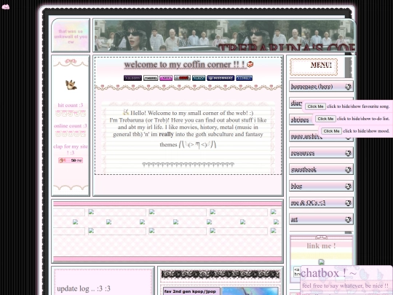The width and height of the screenshot is (393, 295).
Task: Click the kaomoji after the word themes
Action: click(x=197, y=144)
